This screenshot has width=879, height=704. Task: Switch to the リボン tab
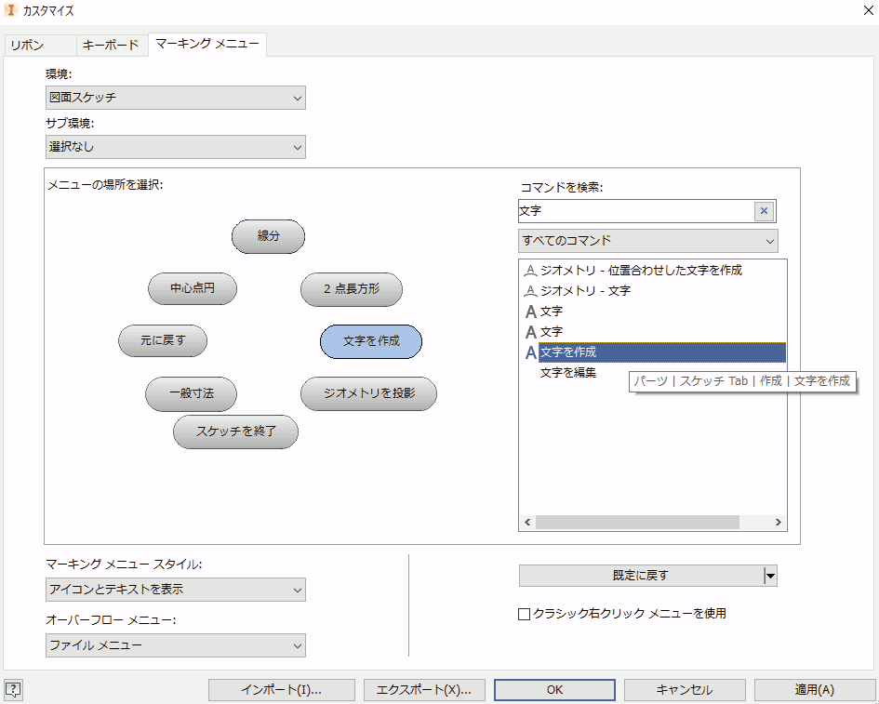click(27, 45)
